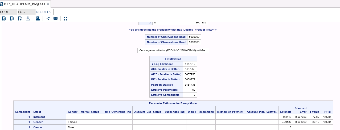Image resolution: width=340 pixels, height=130 pixels.
Task: Click the standard error 0.007028
Action: [300, 117]
